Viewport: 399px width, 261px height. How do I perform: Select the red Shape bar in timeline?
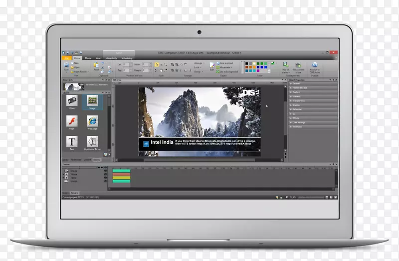[x=121, y=175]
